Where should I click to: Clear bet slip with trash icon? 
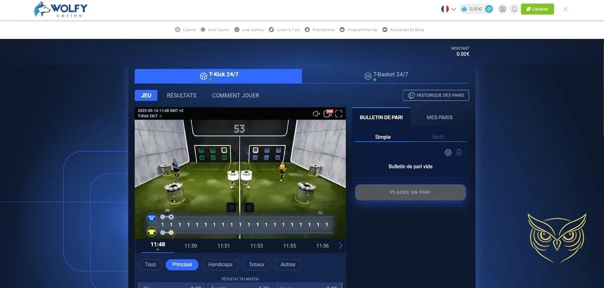(x=459, y=152)
